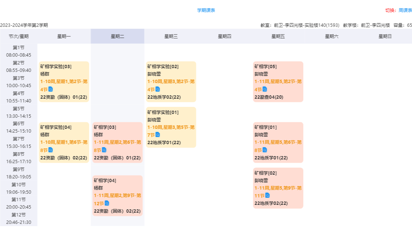The width and height of the screenshot is (412, 241).
Task: Click the 星期五 column header
Action: point(278,36)
